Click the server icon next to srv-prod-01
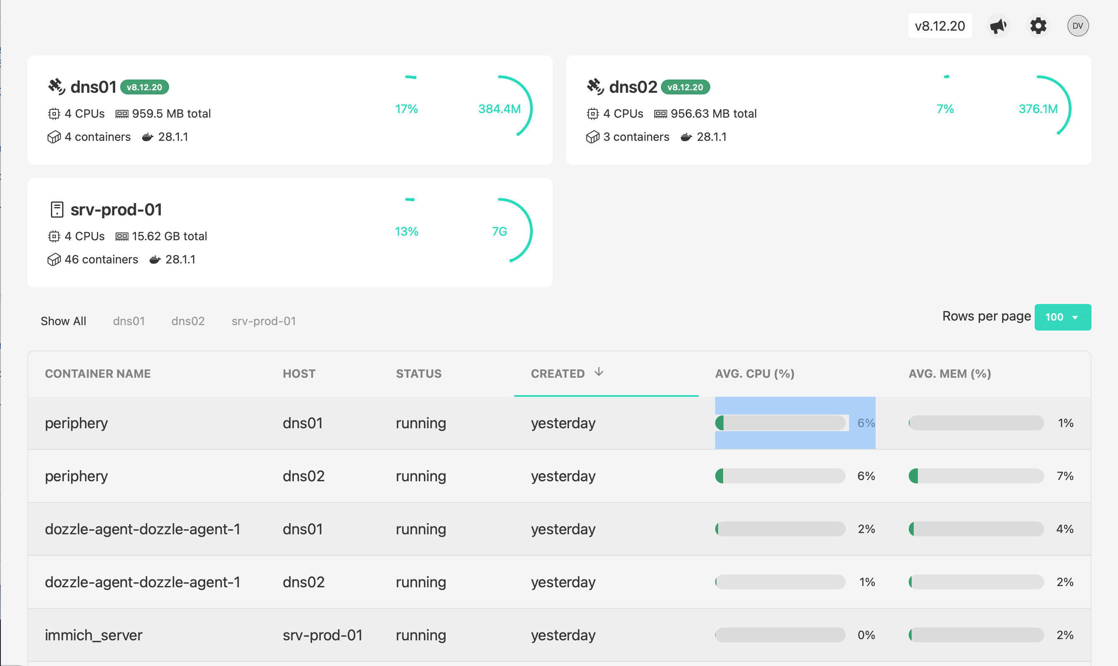1118x666 pixels. coord(57,209)
